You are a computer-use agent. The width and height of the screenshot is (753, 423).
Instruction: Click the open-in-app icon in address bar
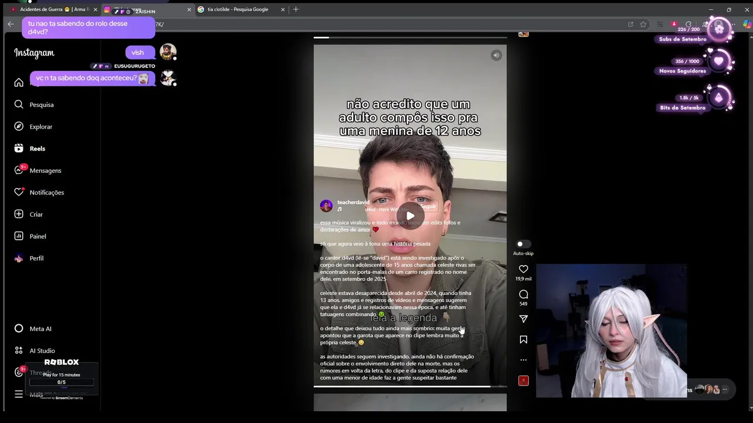coord(630,24)
